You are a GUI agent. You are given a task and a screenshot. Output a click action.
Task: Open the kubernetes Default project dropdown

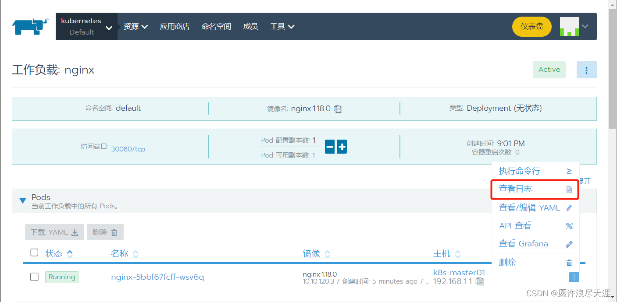pos(86,26)
